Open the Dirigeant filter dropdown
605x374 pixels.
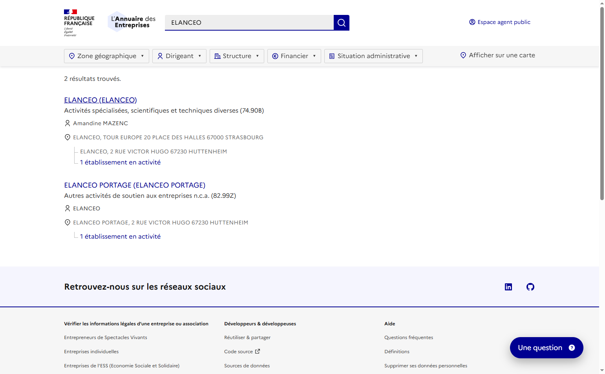click(x=179, y=56)
